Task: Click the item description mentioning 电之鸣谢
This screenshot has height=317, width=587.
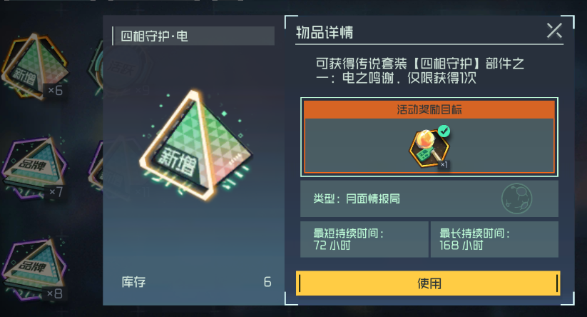Action: point(419,71)
